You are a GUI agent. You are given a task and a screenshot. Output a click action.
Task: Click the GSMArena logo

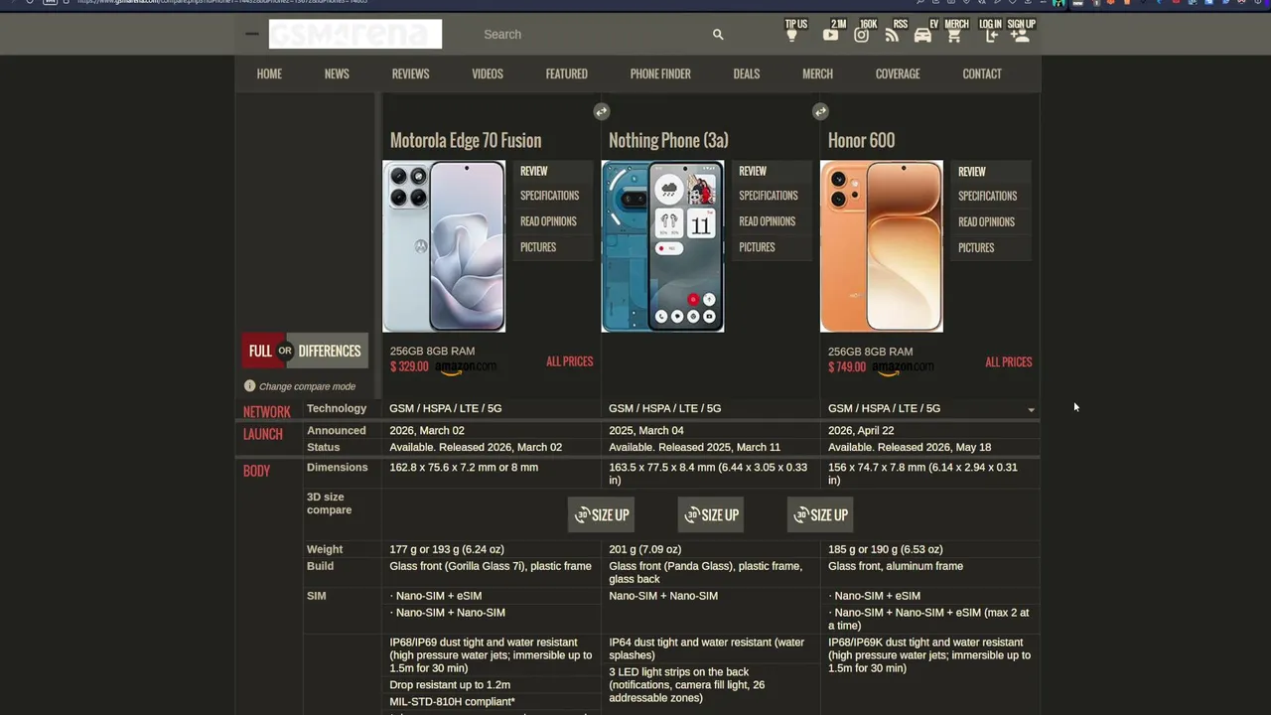click(355, 34)
